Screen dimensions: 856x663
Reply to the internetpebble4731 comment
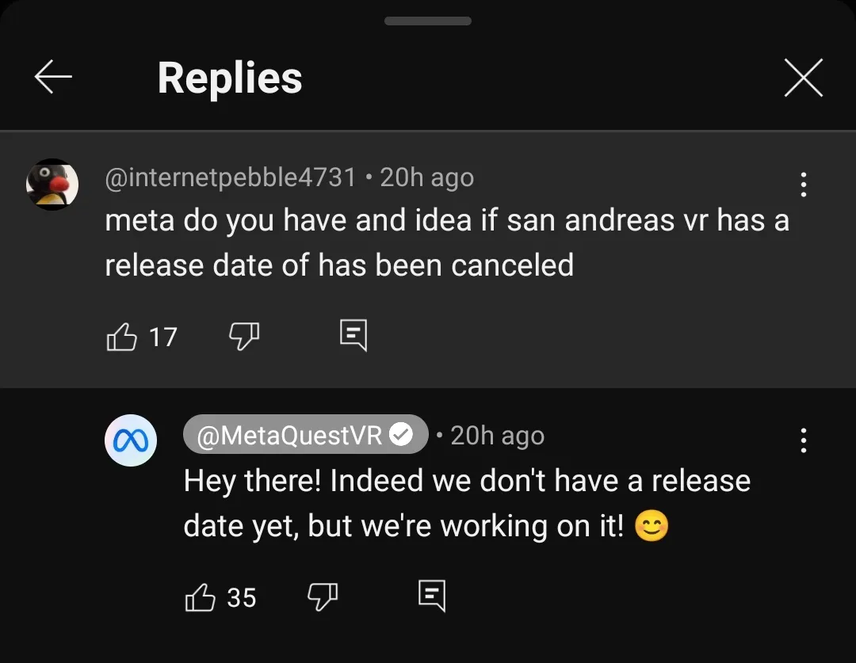(x=353, y=335)
